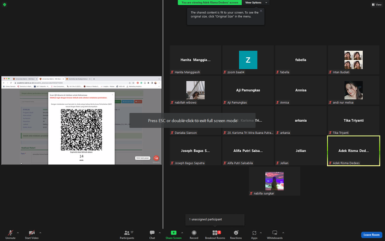Select Aji Pamungkas tile
The height and width of the screenshot is (241, 385).
[248, 90]
